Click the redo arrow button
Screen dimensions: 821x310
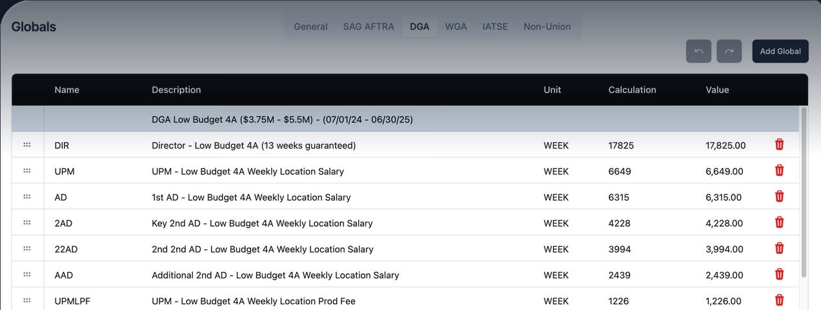[x=729, y=51]
